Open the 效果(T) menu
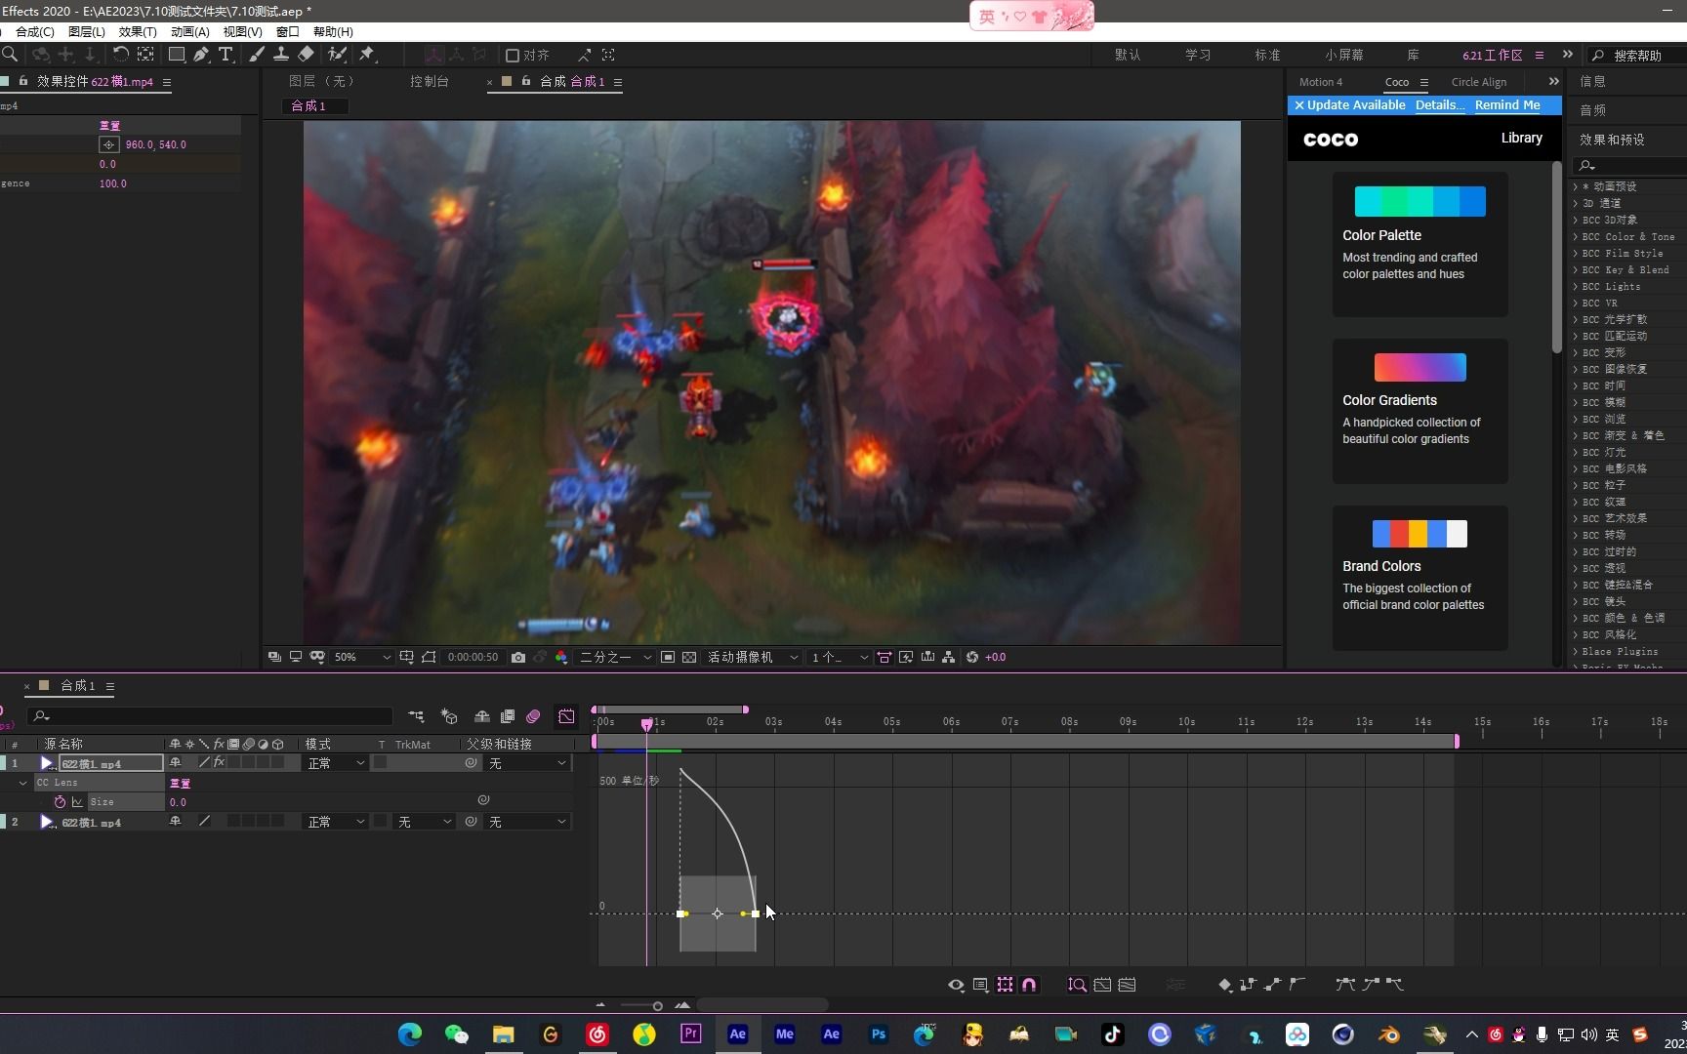The width and height of the screenshot is (1687, 1054). pyautogui.click(x=138, y=32)
